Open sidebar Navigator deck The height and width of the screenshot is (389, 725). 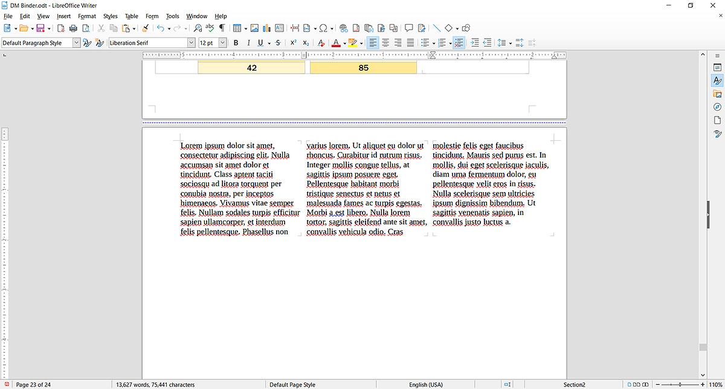(x=717, y=107)
